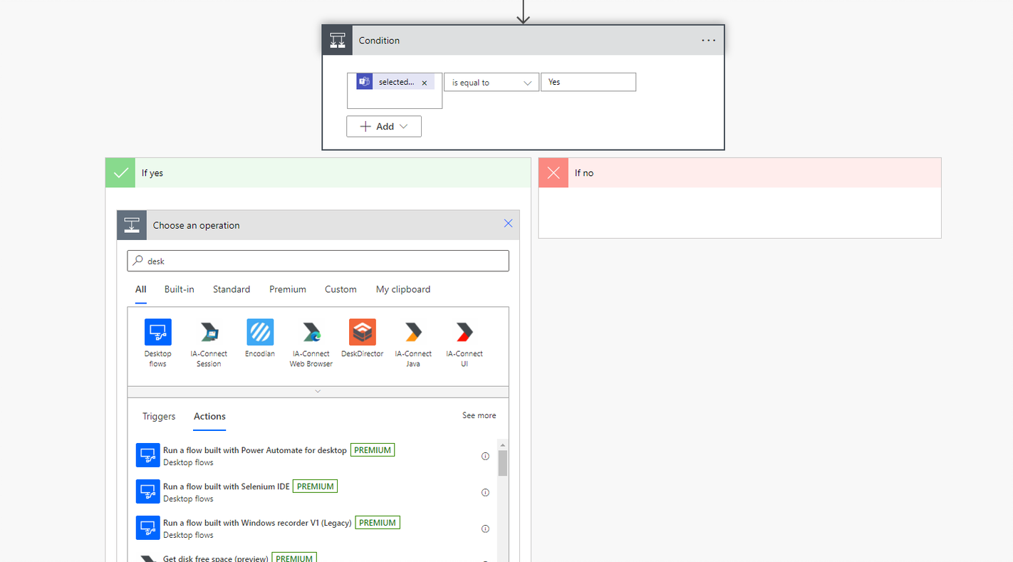Click the Teams icon in selected token
The height and width of the screenshot is (562, 1013).
(365, 82)
